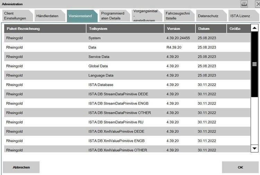This screenshot has width=260, height=175.
Task: Switch to the Fahrzeugschnittstelle tab
Action: coord(179,16)
